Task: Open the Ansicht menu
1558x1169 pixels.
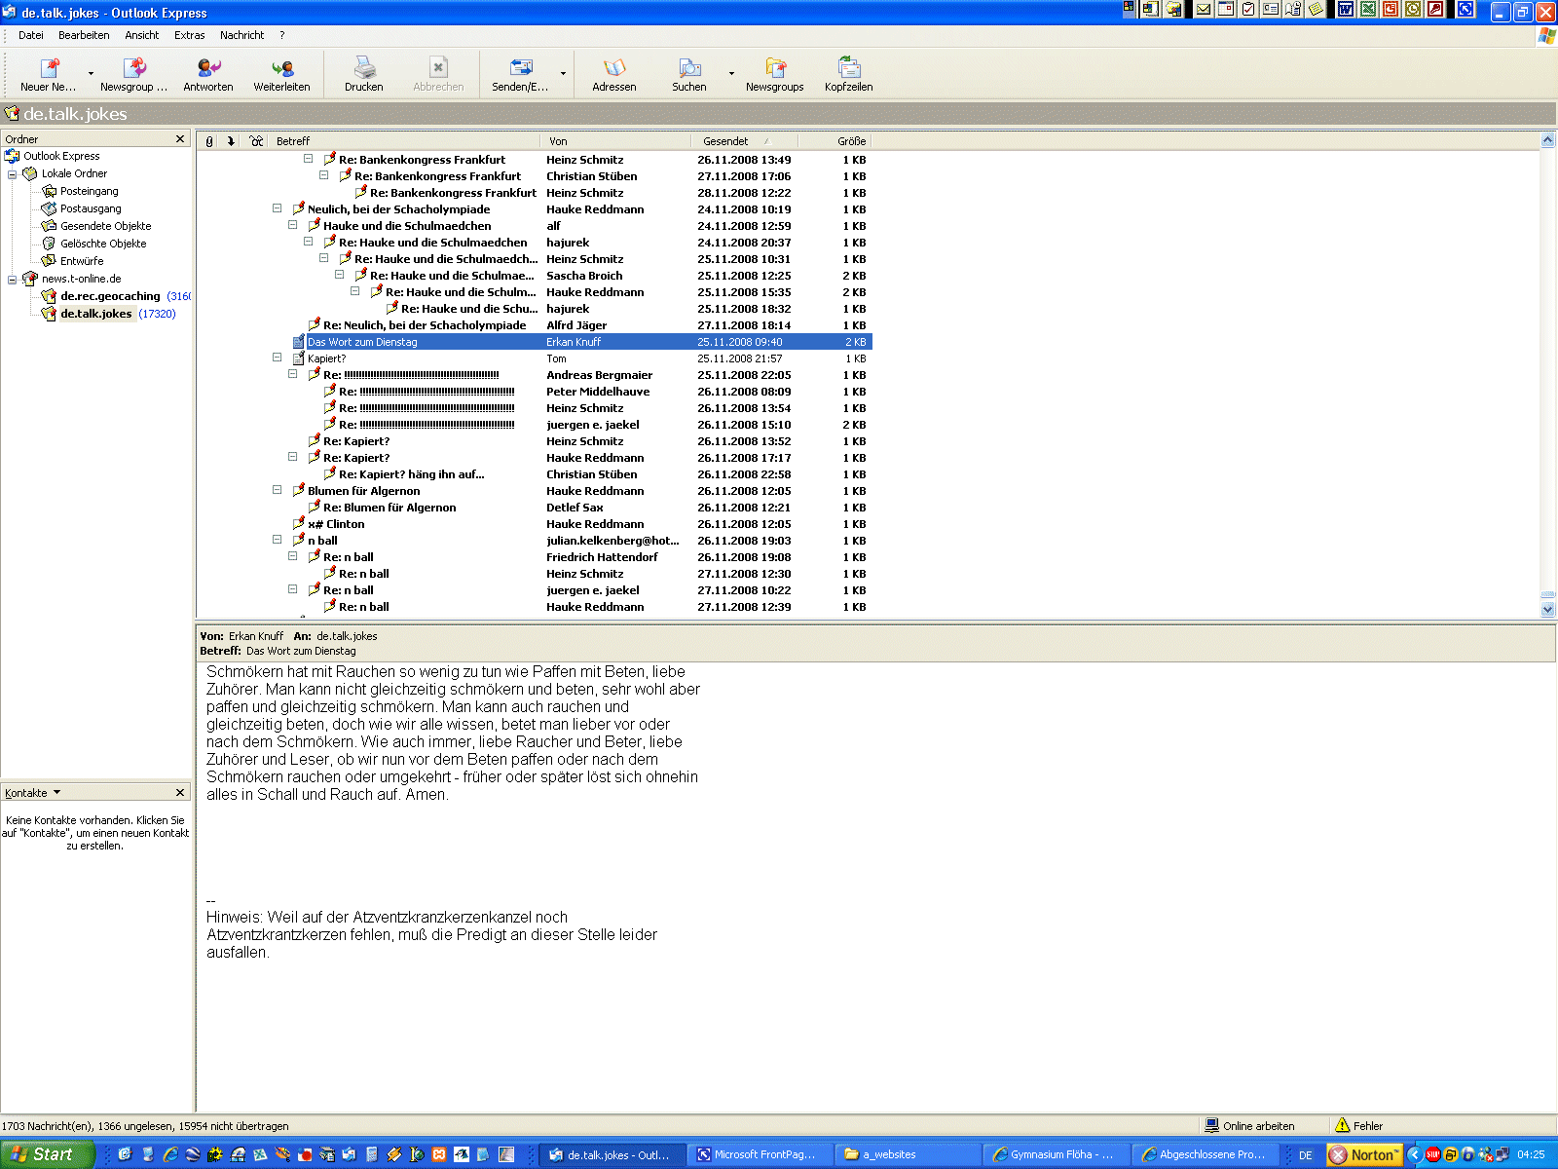Action: click(x=141, y=35)
